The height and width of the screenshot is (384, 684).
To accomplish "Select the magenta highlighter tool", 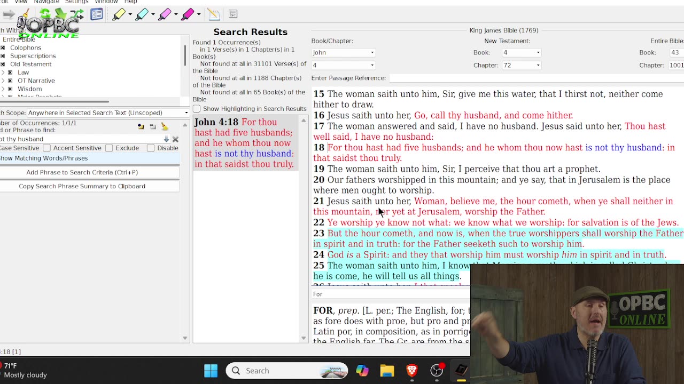I will [x=186, y=14].
